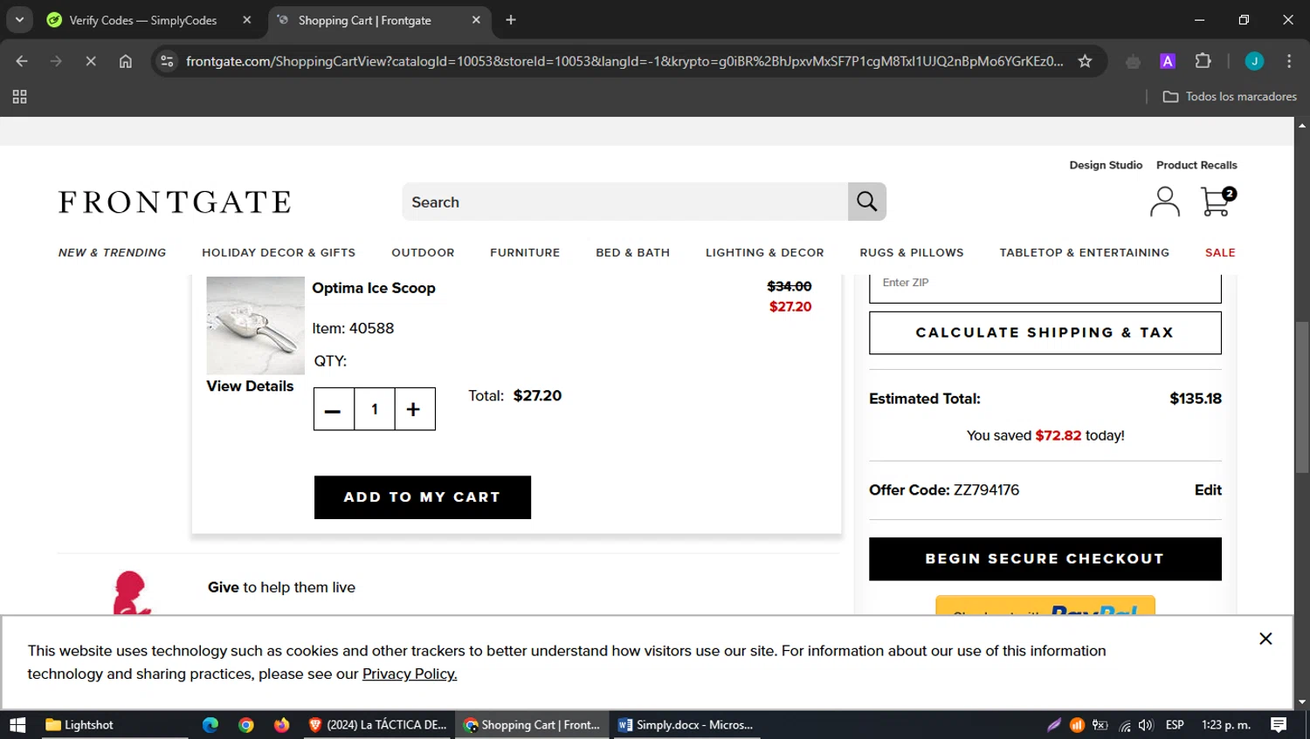The width and height of the screenshot is (1310, 739).
Task: Open the Outdoor menu
Action: pyautogui.click(x=423, y=253)
